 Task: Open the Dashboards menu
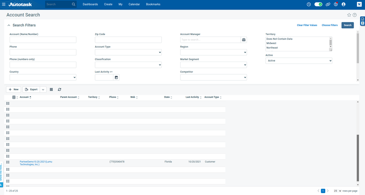click(x=90, y=4)
